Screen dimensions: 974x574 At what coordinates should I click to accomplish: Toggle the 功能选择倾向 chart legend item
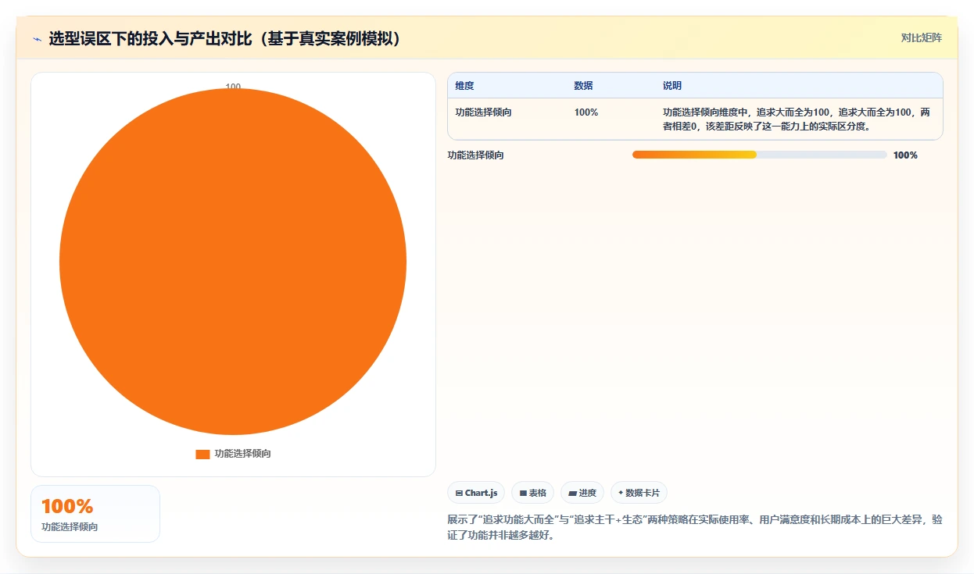[x=233, y=454]
